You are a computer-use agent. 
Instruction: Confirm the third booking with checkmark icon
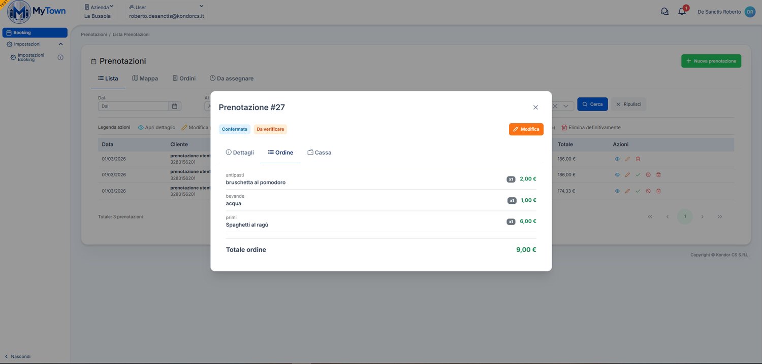coord(638,191)
